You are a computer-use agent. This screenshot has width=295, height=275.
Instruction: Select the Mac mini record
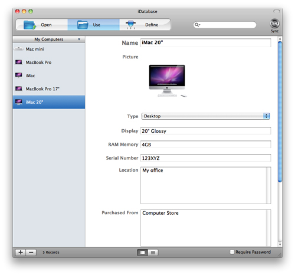[49, 49]
